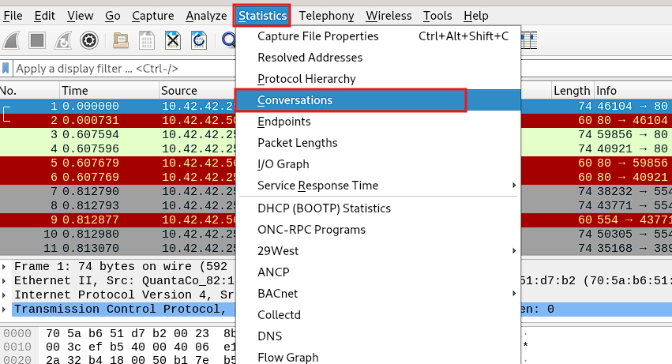Open the Analyze menu
672x364 pixels.
(x=206, y=16)
